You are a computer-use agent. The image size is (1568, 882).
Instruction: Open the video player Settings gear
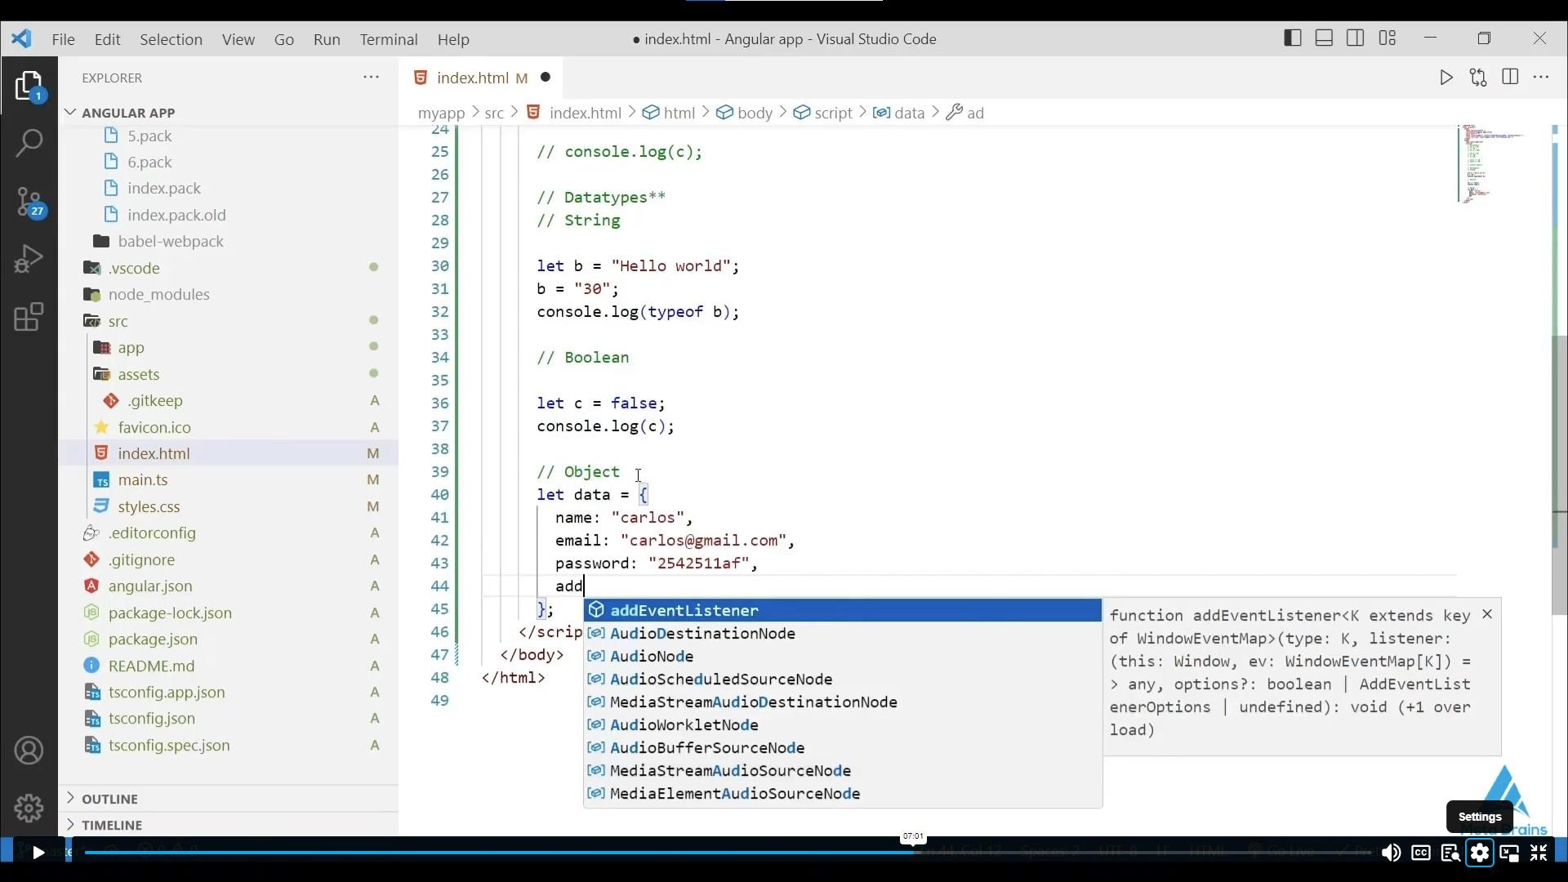(x=1480, y=853)
